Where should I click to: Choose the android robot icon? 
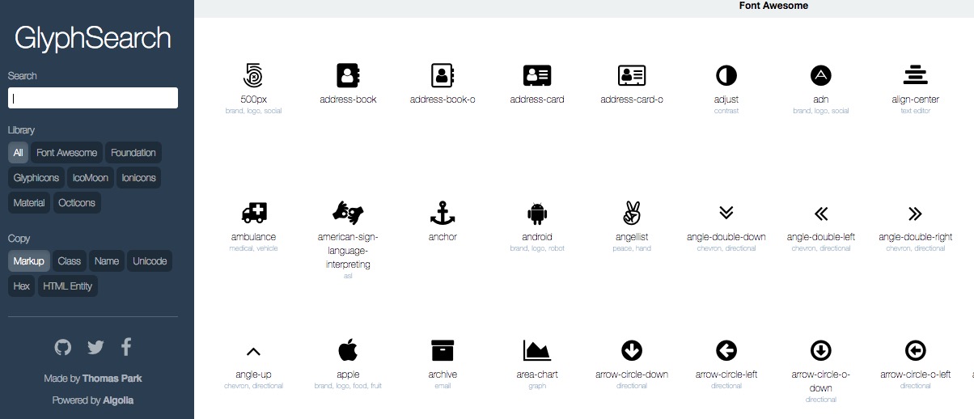(537, 213)
